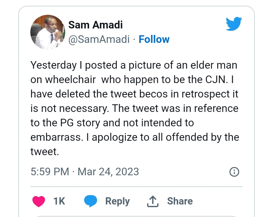Click the share upload arrow icon
Image resolution: width=273 pixels, height=217 pixels.
click(152, 201)
